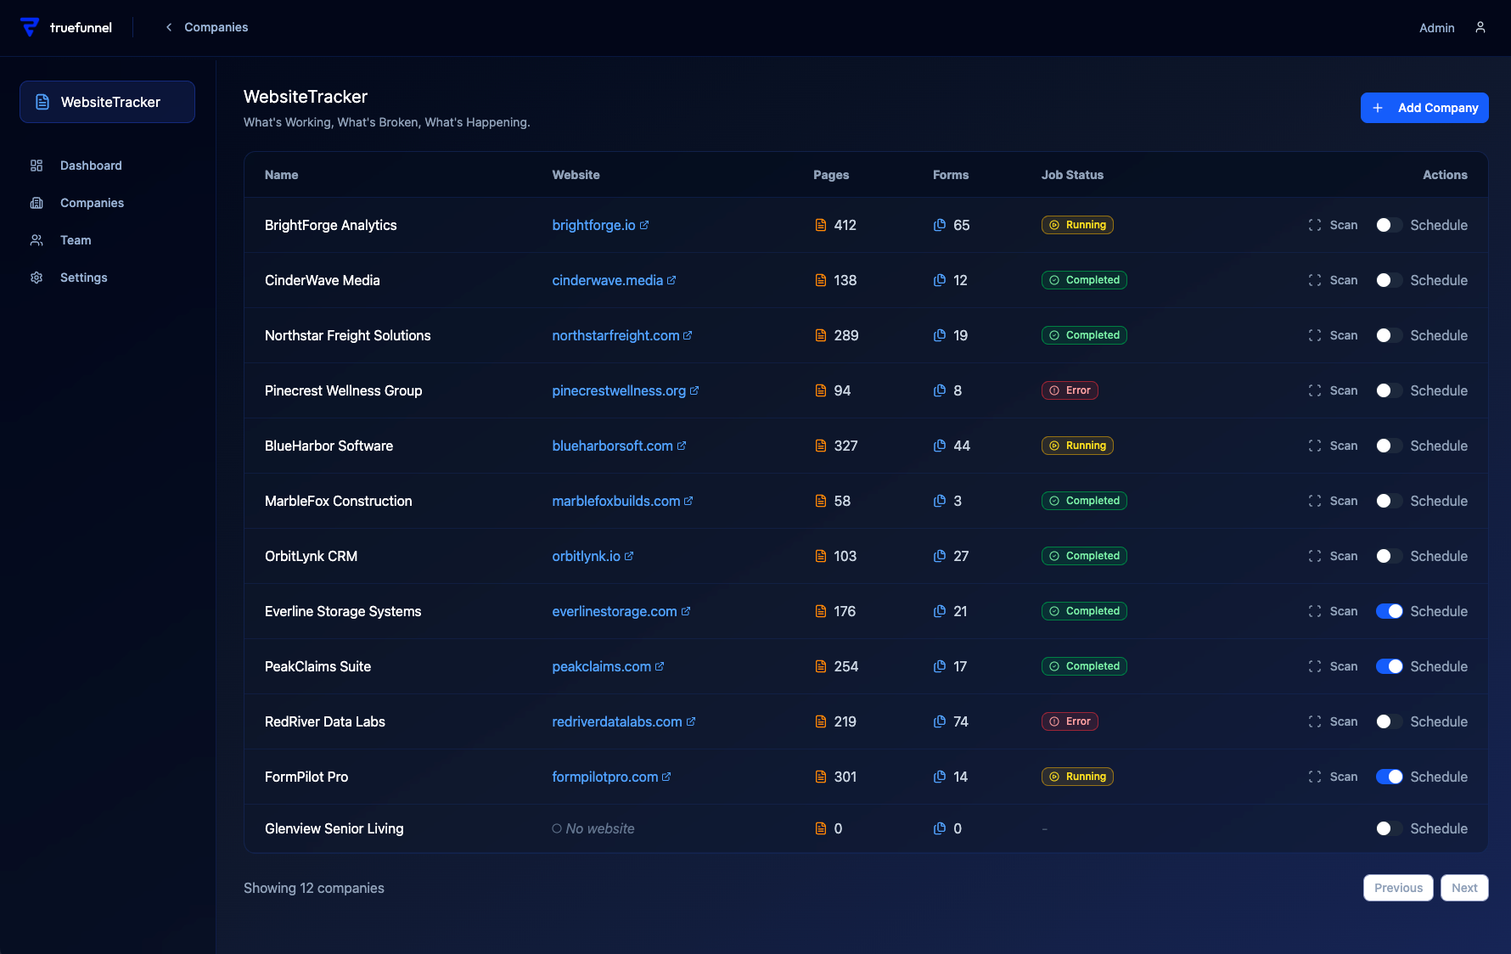Click the back chevron next to Companies
The height and width of the screenshot is (954, 1511).
(x=167, y=27)
